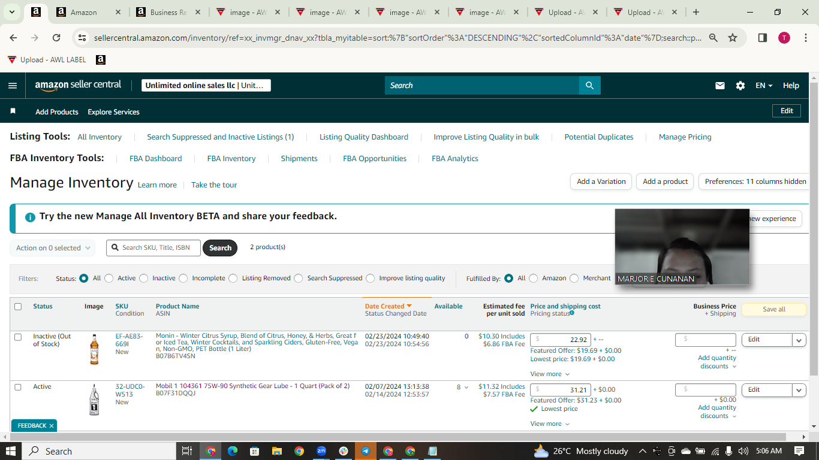Expand View more under the Mobil 1 price
This screenshot has width=819, height=460.
tap(550, 423)
